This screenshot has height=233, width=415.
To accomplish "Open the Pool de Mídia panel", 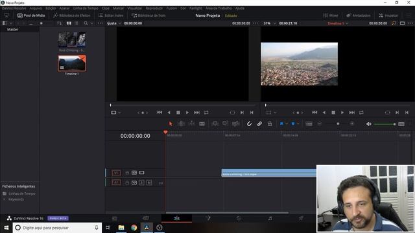I will point(31,16).
